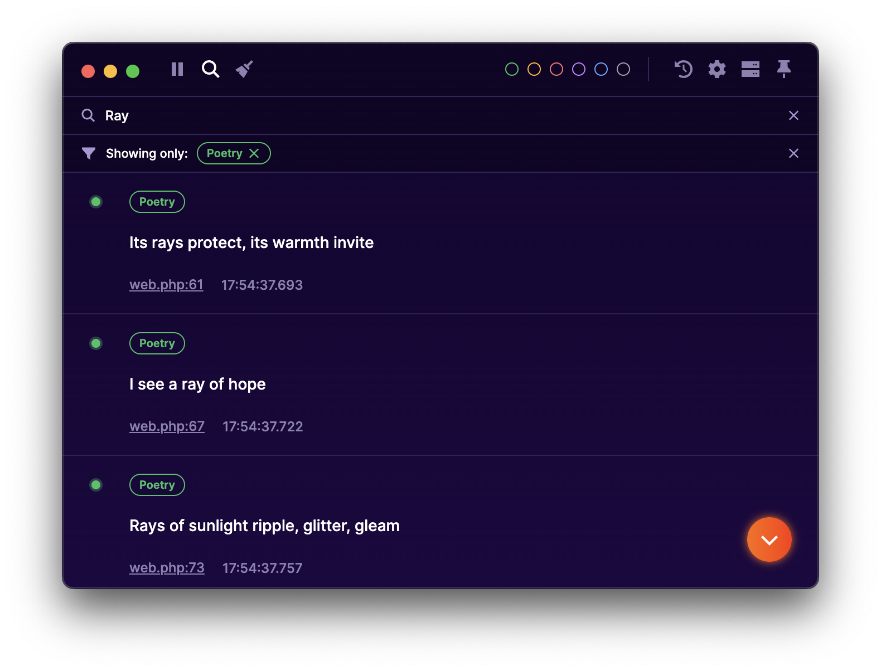881x671 pixels.
Task: Select the purple color filter circle
Action: coord(579,69)
